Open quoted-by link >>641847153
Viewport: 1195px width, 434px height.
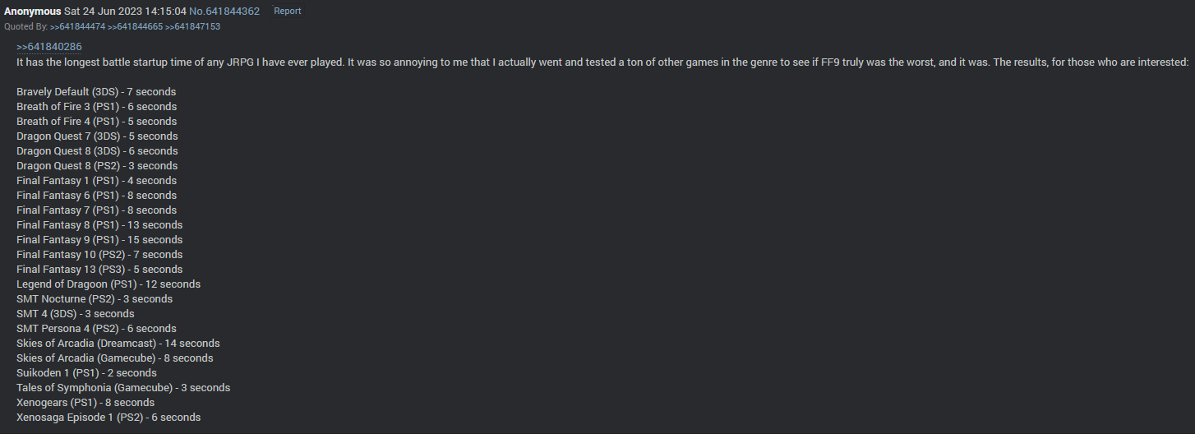[192, 27]
